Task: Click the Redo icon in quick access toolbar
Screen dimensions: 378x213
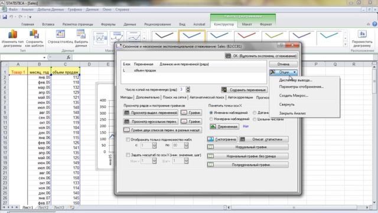Action: [21, 17]
